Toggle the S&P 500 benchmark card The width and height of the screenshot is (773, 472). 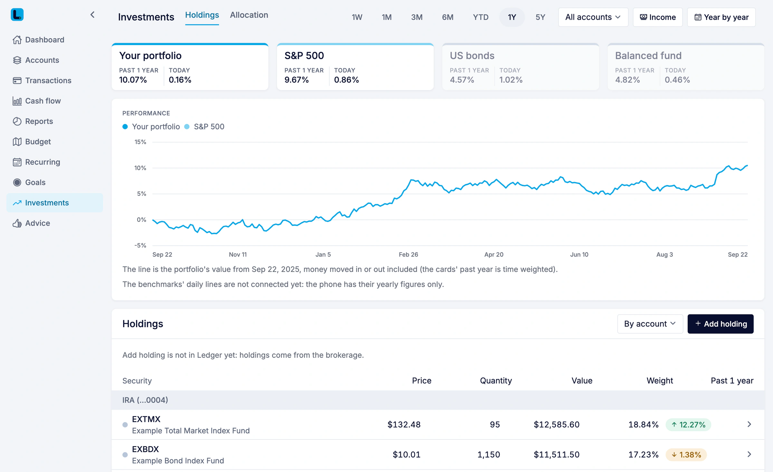pos(355,67)
